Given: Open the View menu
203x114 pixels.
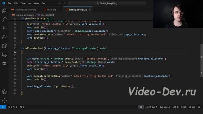Looking at the screenshot, I should [x=36, y=3].
